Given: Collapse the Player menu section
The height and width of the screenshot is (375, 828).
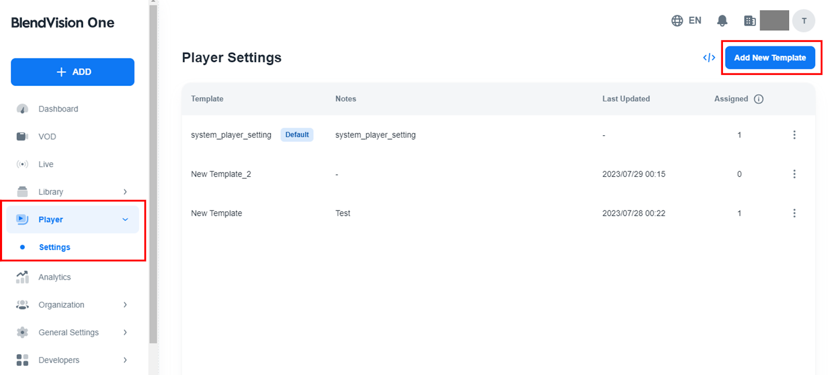Looking at the screenshot, I should [x=125, y=220].
